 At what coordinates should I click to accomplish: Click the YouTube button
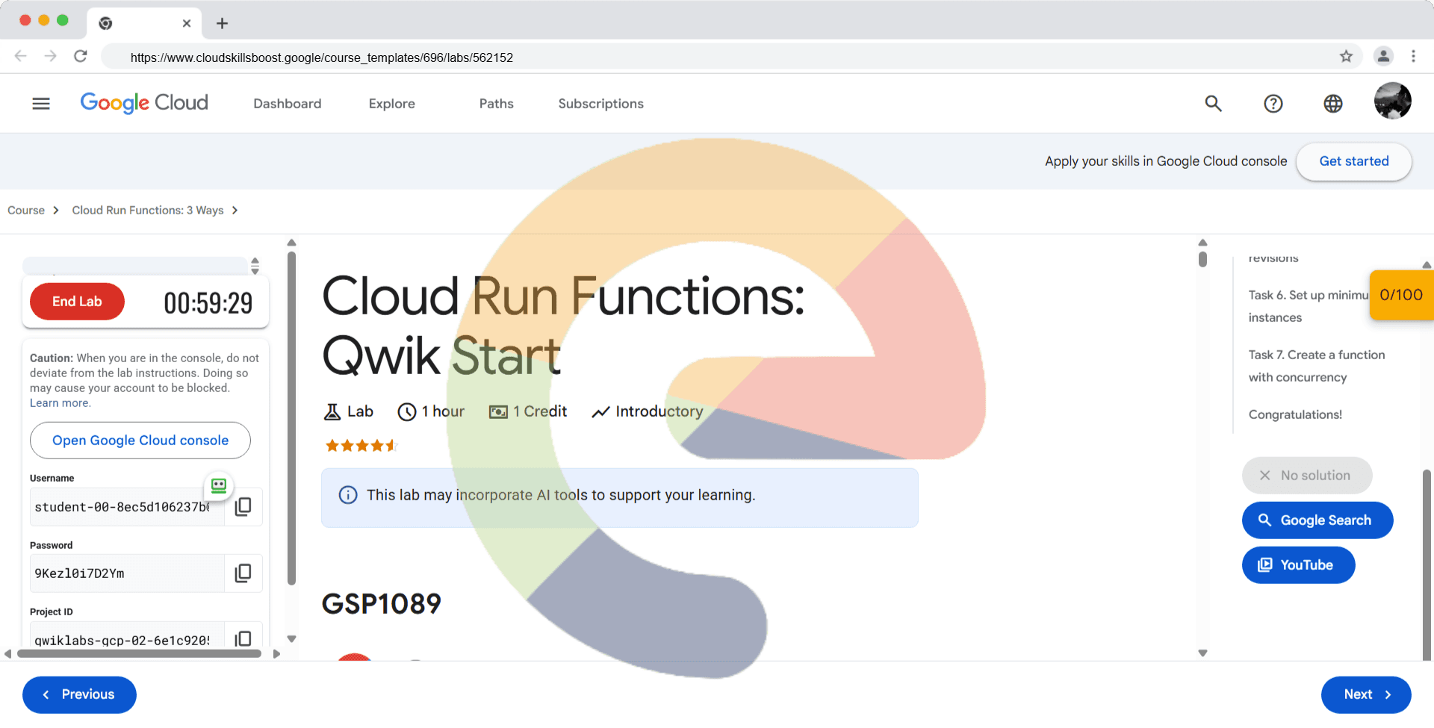1298,565
